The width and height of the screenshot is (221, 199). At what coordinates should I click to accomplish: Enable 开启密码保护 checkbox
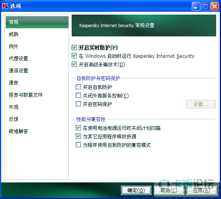(78, 104)
